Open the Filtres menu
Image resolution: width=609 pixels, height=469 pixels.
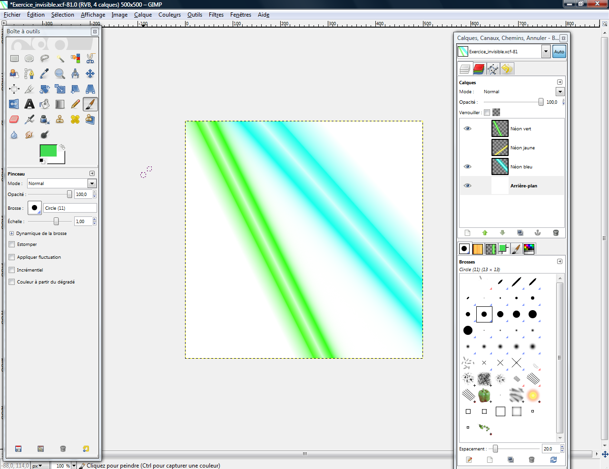tap(216, 15)
